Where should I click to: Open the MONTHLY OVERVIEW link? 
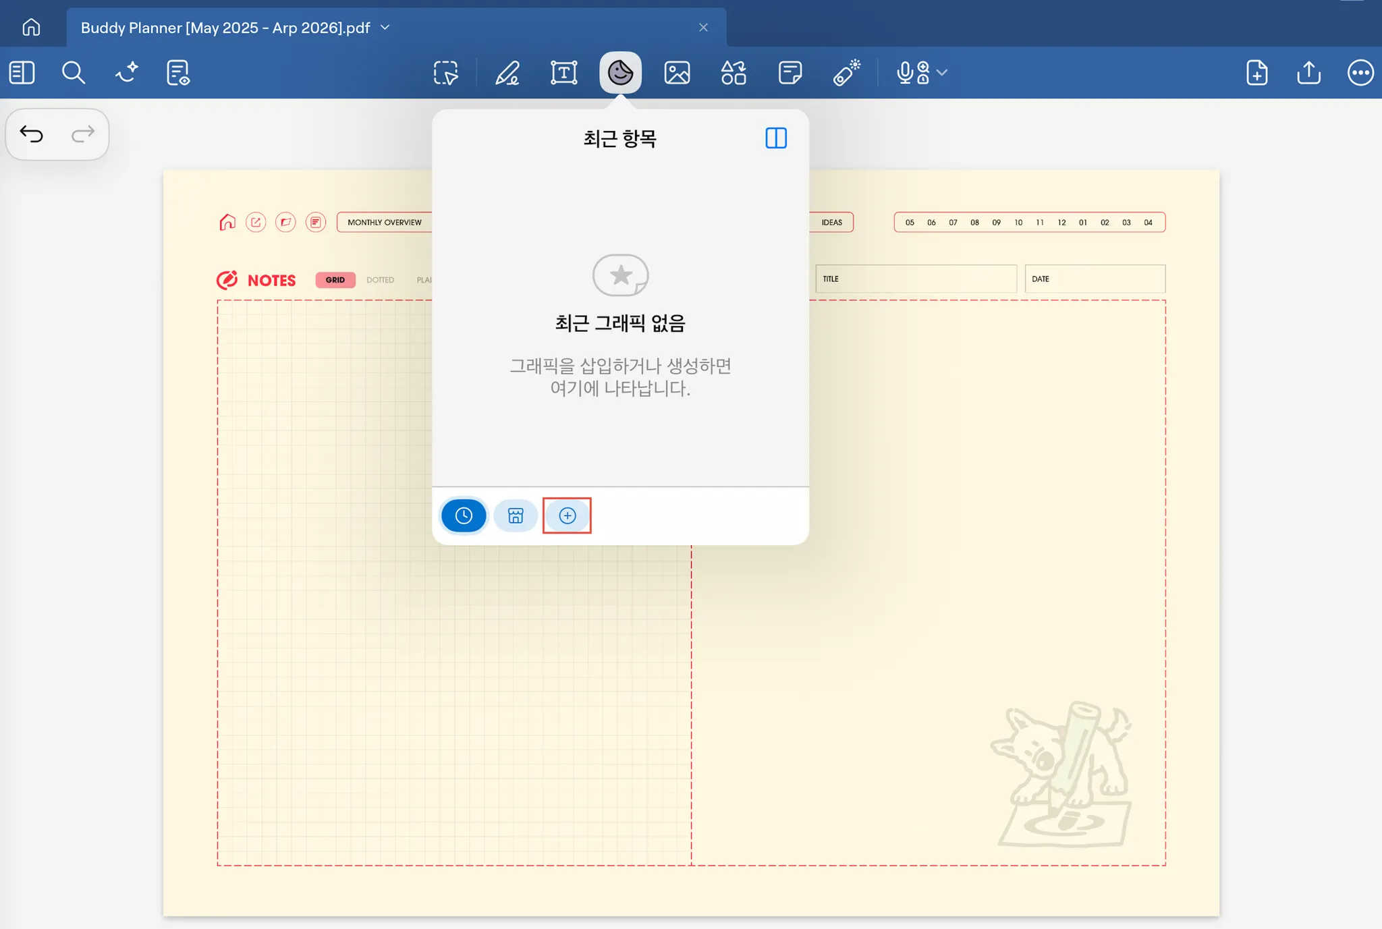pos(384,223)
